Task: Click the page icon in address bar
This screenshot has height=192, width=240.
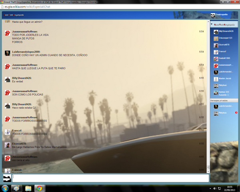Action: pos(2,7)
